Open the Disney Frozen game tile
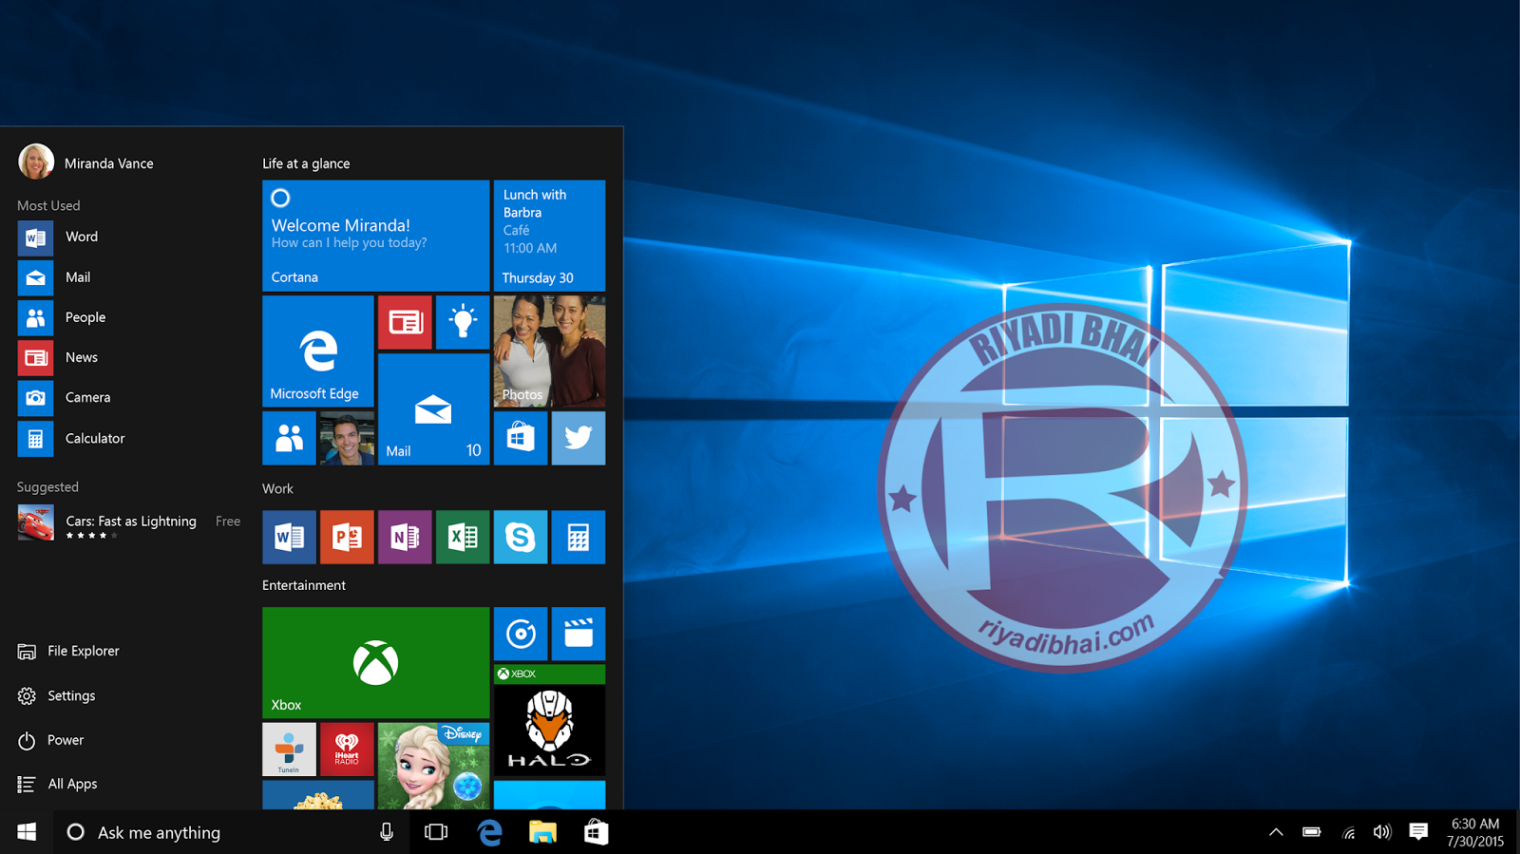The height and width of the screenshot is (854, 1520). 433,767
